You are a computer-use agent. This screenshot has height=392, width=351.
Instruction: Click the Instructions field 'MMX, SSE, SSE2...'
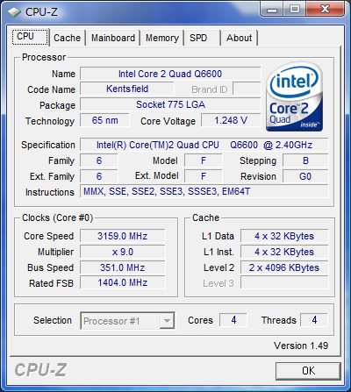pyautogui.click(x=204, y=192)
